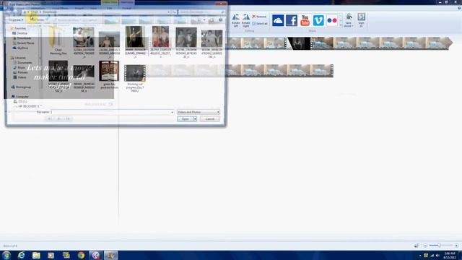This screenshot has height=260, width=462.
Task: Click the dialog's help icon in toolbar
Action: 220,19
